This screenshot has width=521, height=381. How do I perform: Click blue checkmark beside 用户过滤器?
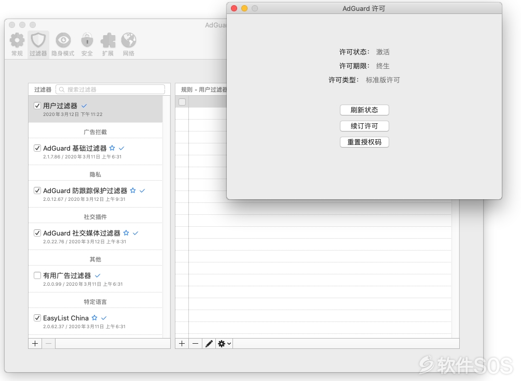point(84,106)
